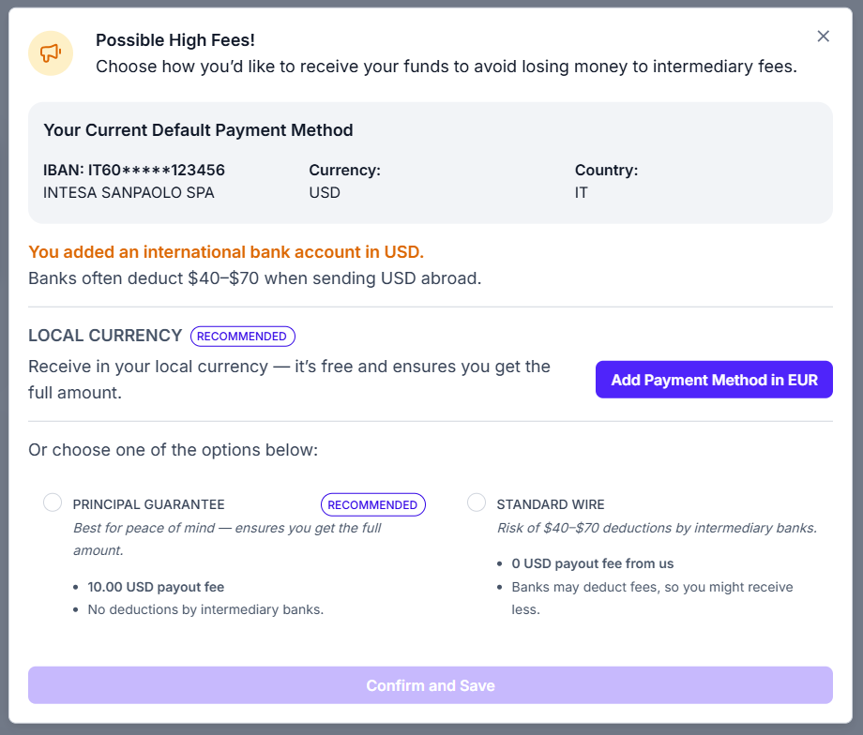The width and height of the screenshot is (863, 735).
Task: Click the orange international bank account warning
Action: pyautogui.click(x=226, y=252)
